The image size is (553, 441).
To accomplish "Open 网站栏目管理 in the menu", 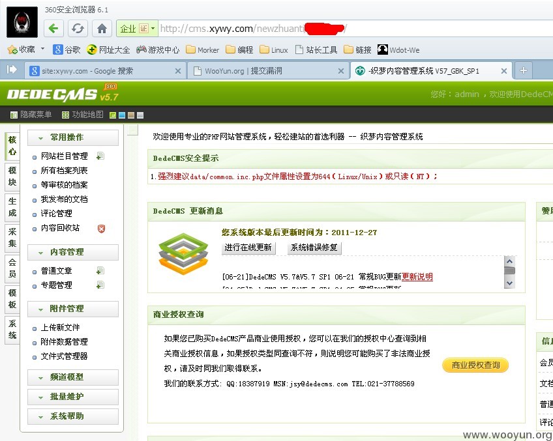I will pyautogui.click(x=64, y=156).
